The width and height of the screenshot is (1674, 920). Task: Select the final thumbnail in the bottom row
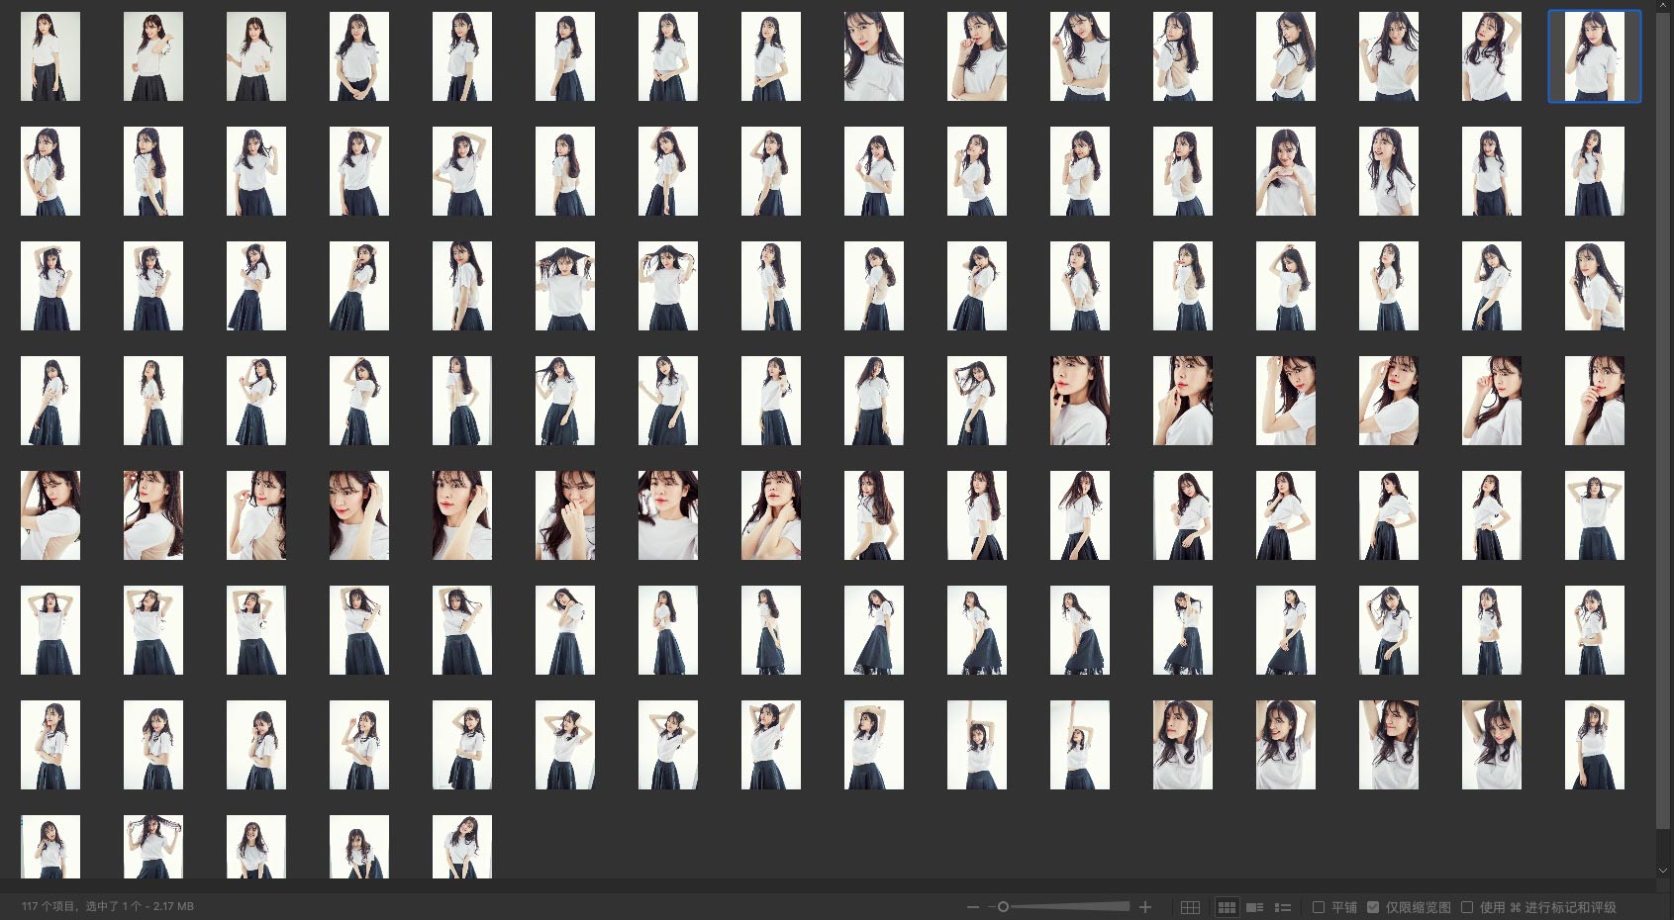461,847
